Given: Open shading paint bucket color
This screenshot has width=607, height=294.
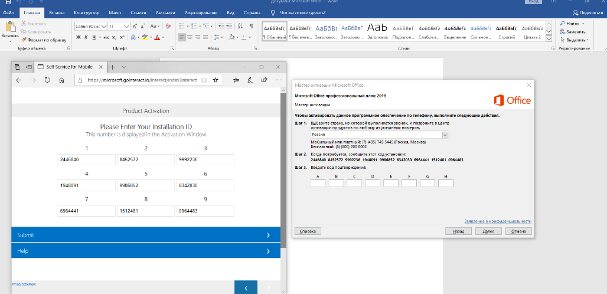Looking at the screenshot, I should (231, 38).
